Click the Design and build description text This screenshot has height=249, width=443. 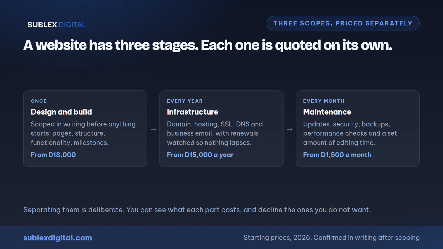coord(83,133)
